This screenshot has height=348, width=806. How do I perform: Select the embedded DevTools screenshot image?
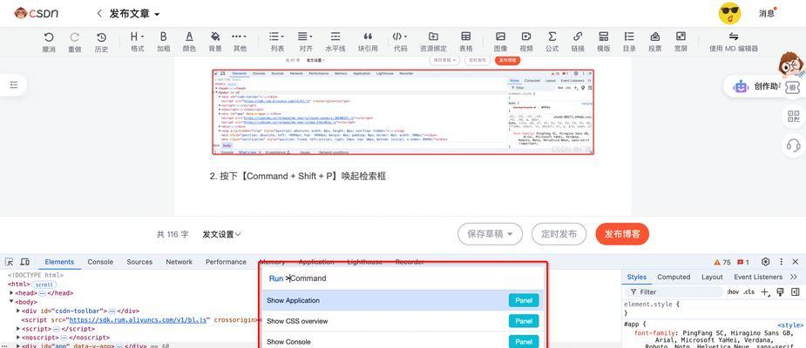[x=403, y=112]
